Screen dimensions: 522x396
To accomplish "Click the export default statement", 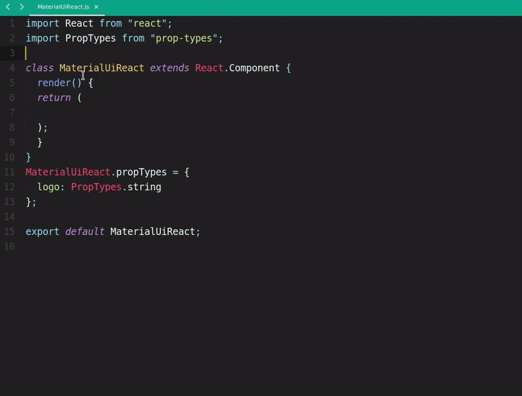I will click(65, 231).
